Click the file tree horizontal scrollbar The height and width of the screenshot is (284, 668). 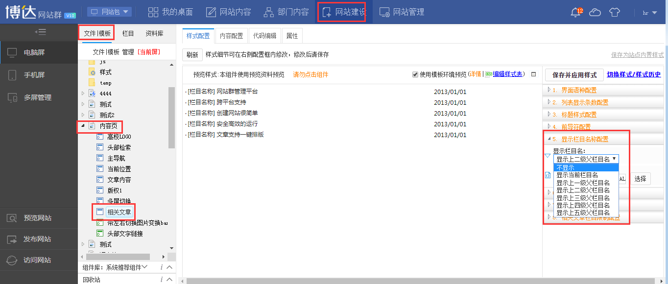118,257
